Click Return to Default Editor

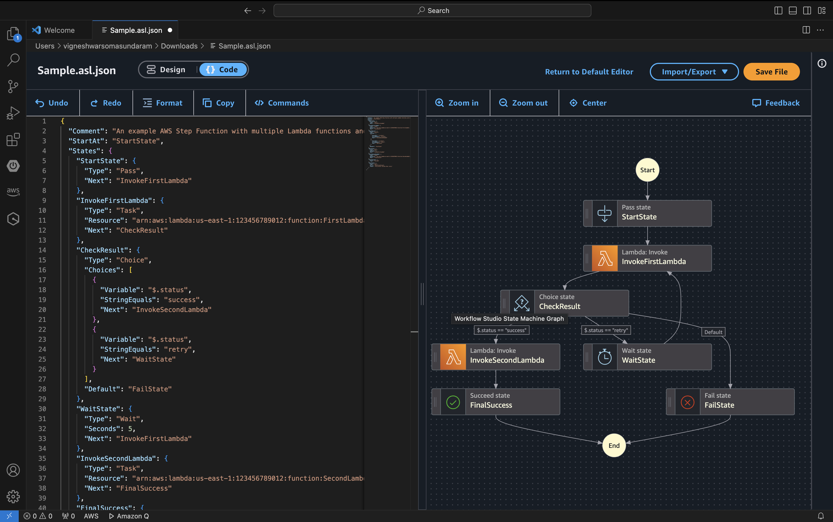[589, 71]
